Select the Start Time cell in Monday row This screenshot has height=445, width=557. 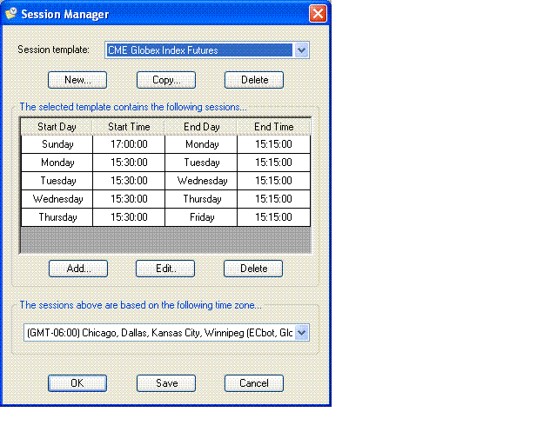[x=129, y=163]
